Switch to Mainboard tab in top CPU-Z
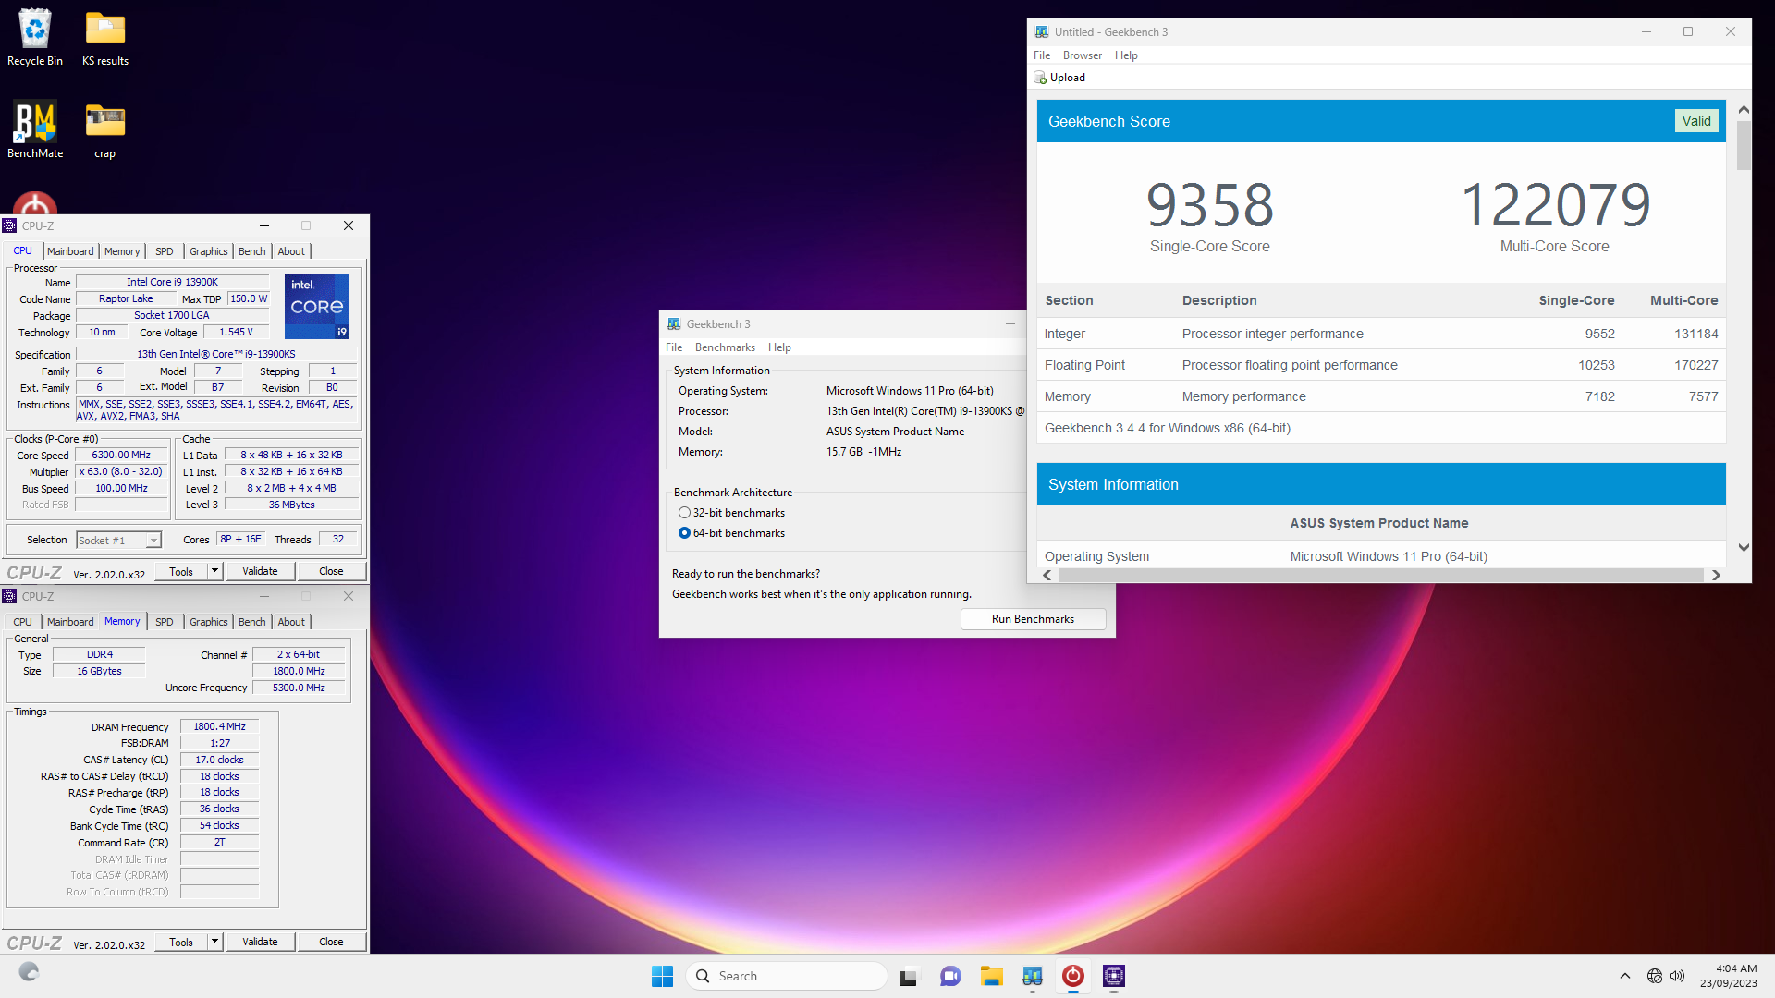Viewport: 1775px width, 998px height. 70,251
